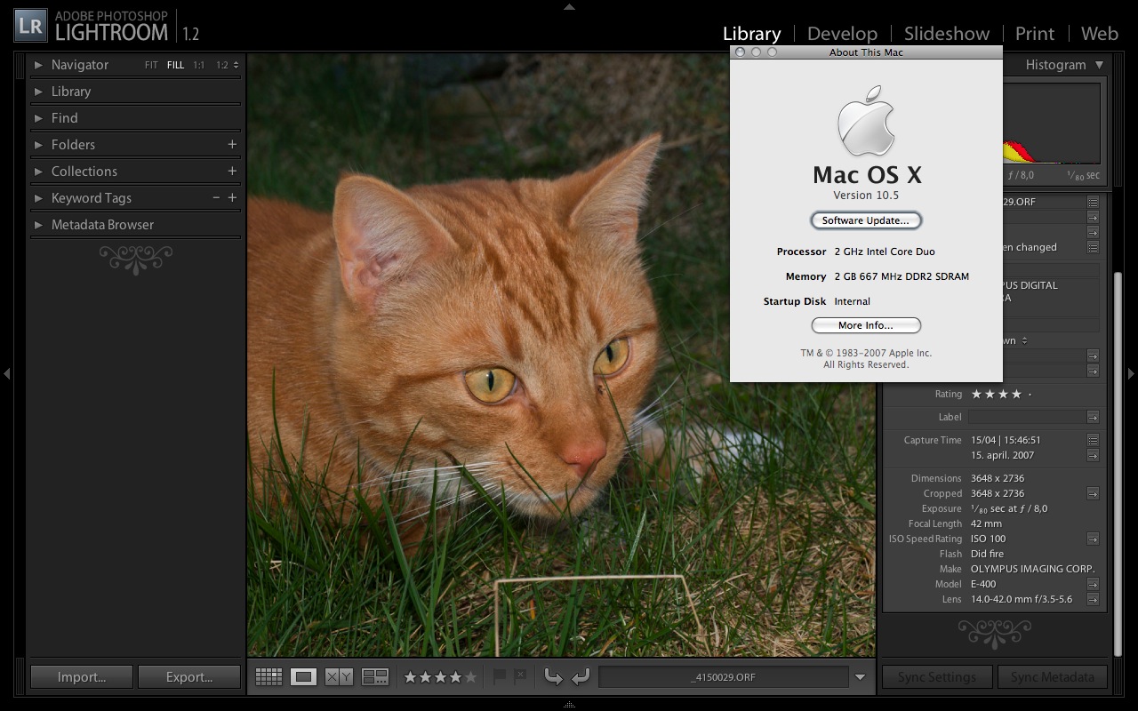Collapse the Histogram panel
Screen dimensions: 1138x711
pyautogui.click(x=1099, y=65)
